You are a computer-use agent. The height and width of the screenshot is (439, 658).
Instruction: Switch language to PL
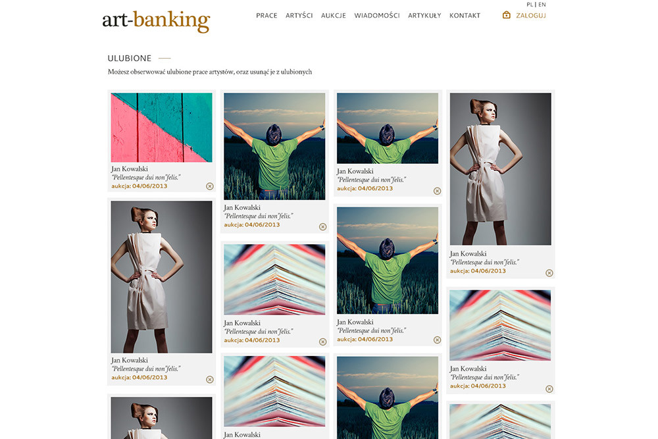[530, 5]
